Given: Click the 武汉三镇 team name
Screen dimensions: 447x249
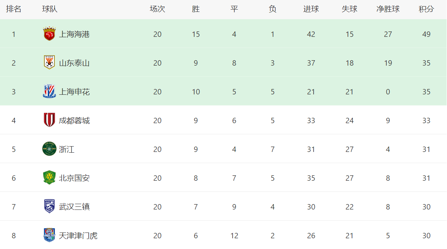Looking at the screenshot, I should 75,207.
